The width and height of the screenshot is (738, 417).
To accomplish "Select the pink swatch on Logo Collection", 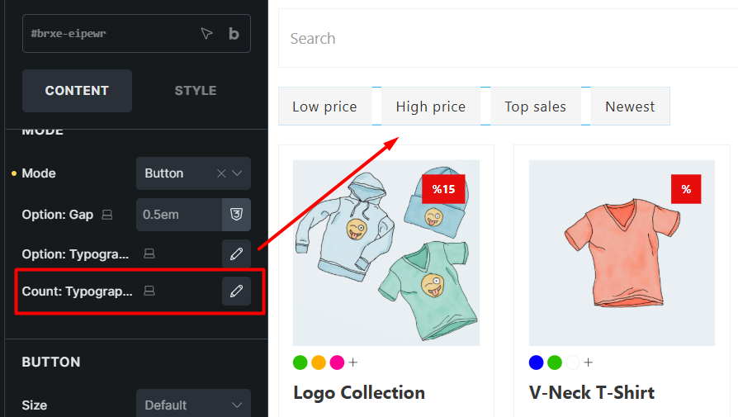I will tap(337, 363).
